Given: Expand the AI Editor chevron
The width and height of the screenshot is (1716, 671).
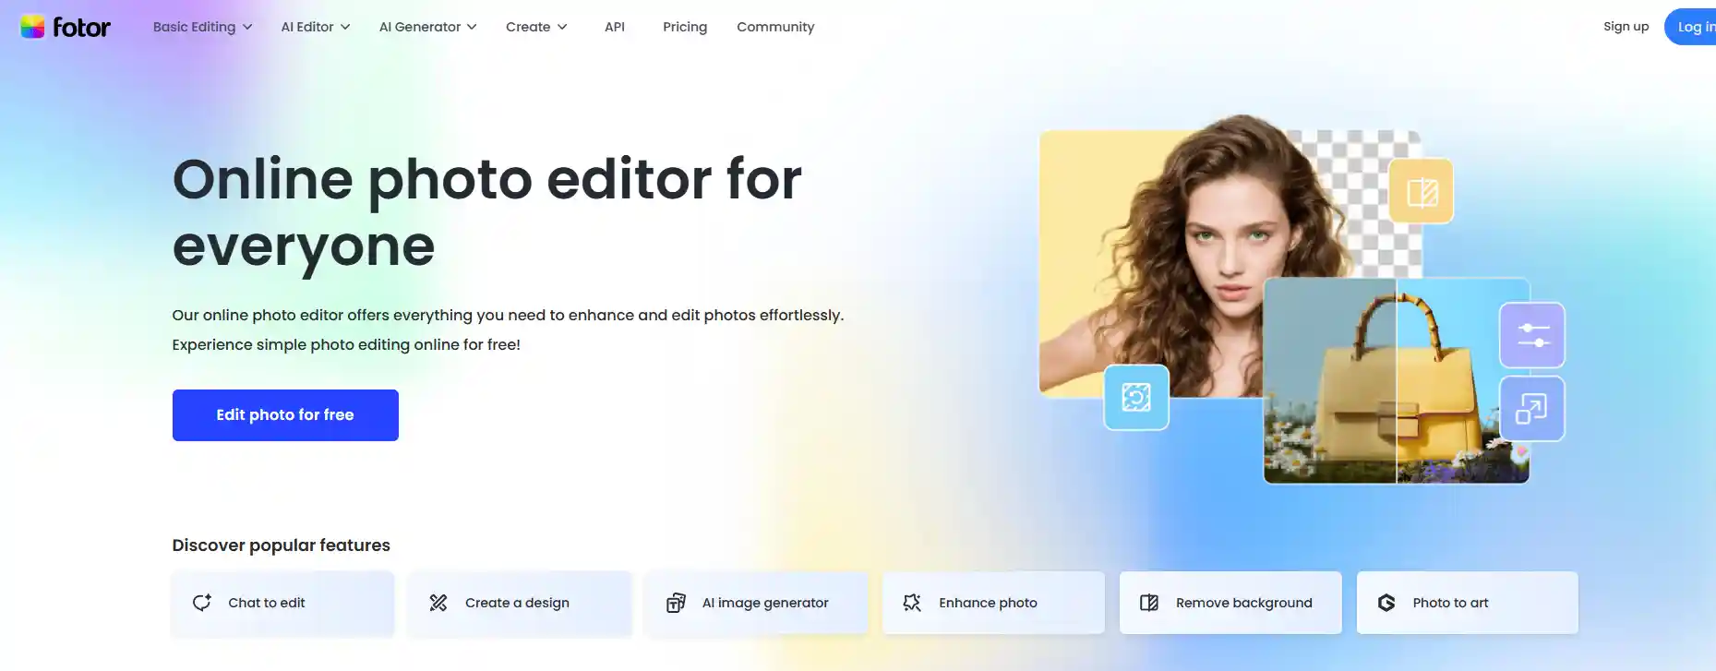Looking at the screenshot, I should 345,28.
